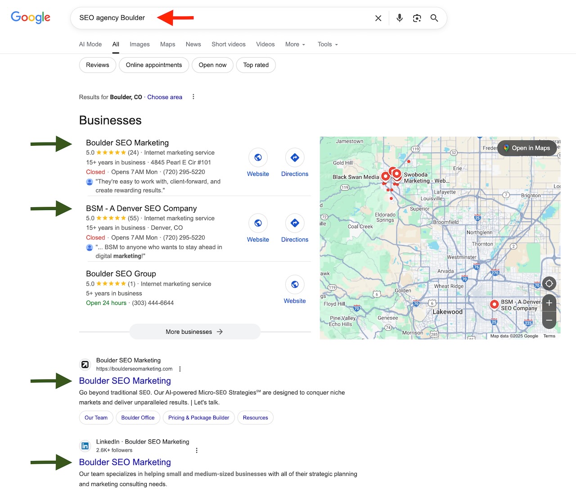This screenshot has width=576, height=497.
Task: Click the Google logo
Action: 30,18
